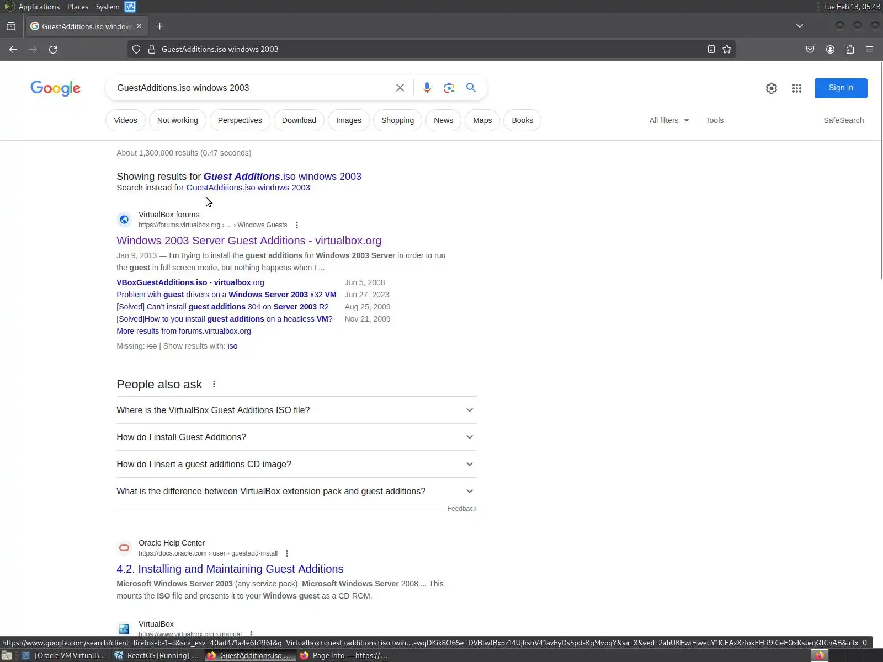Open three-dot menu for Oracle Help Center result
Screen dimensions: 883x662
pyautogui.click(x=286, y=553)
